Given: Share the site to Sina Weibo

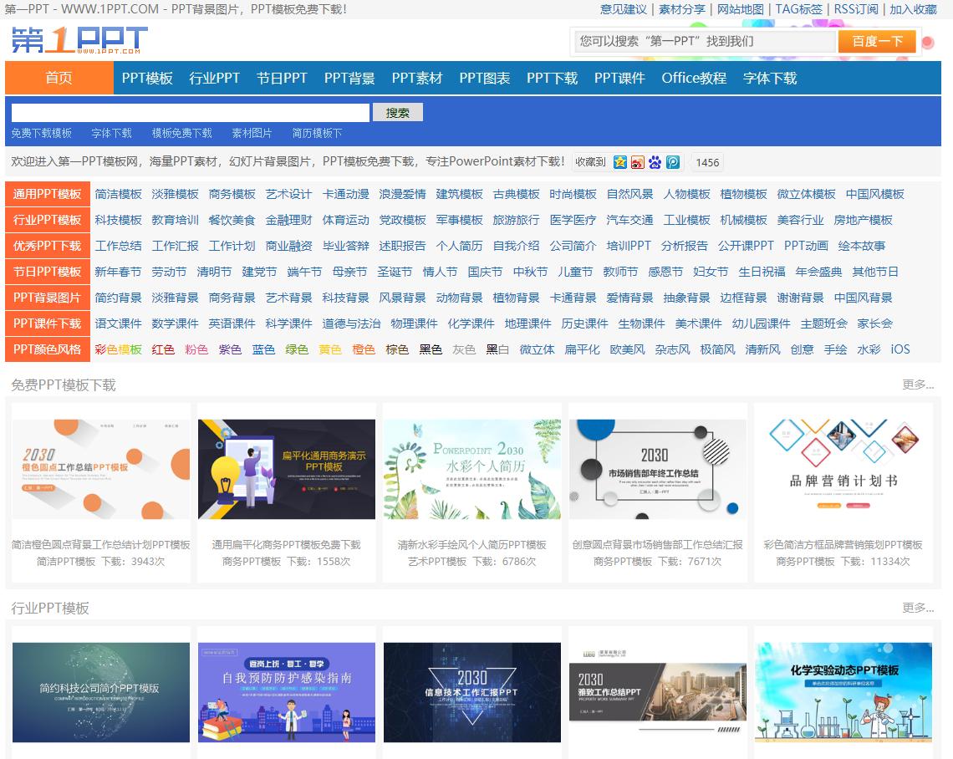Looking at the screenshot, I should 636,162.
